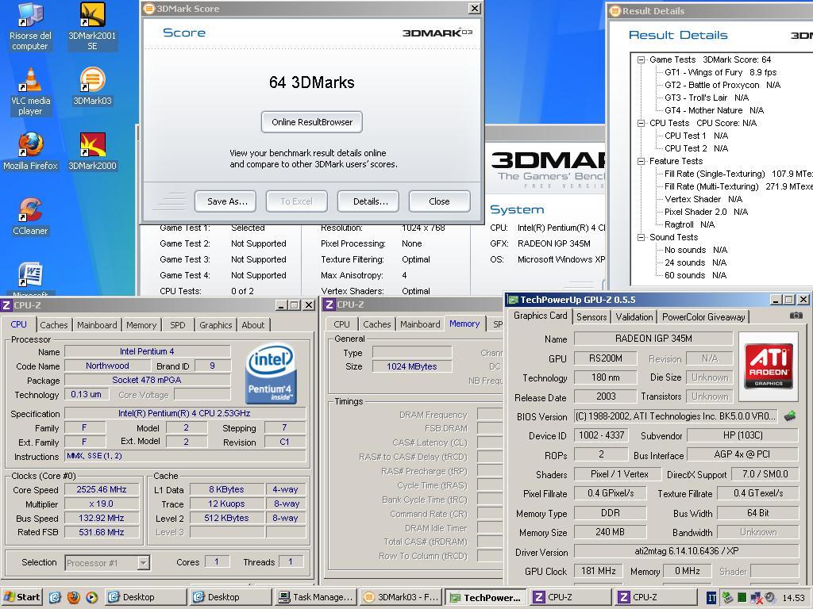
Task: Collapse Game Tests tree node
Action: point(641,59)
